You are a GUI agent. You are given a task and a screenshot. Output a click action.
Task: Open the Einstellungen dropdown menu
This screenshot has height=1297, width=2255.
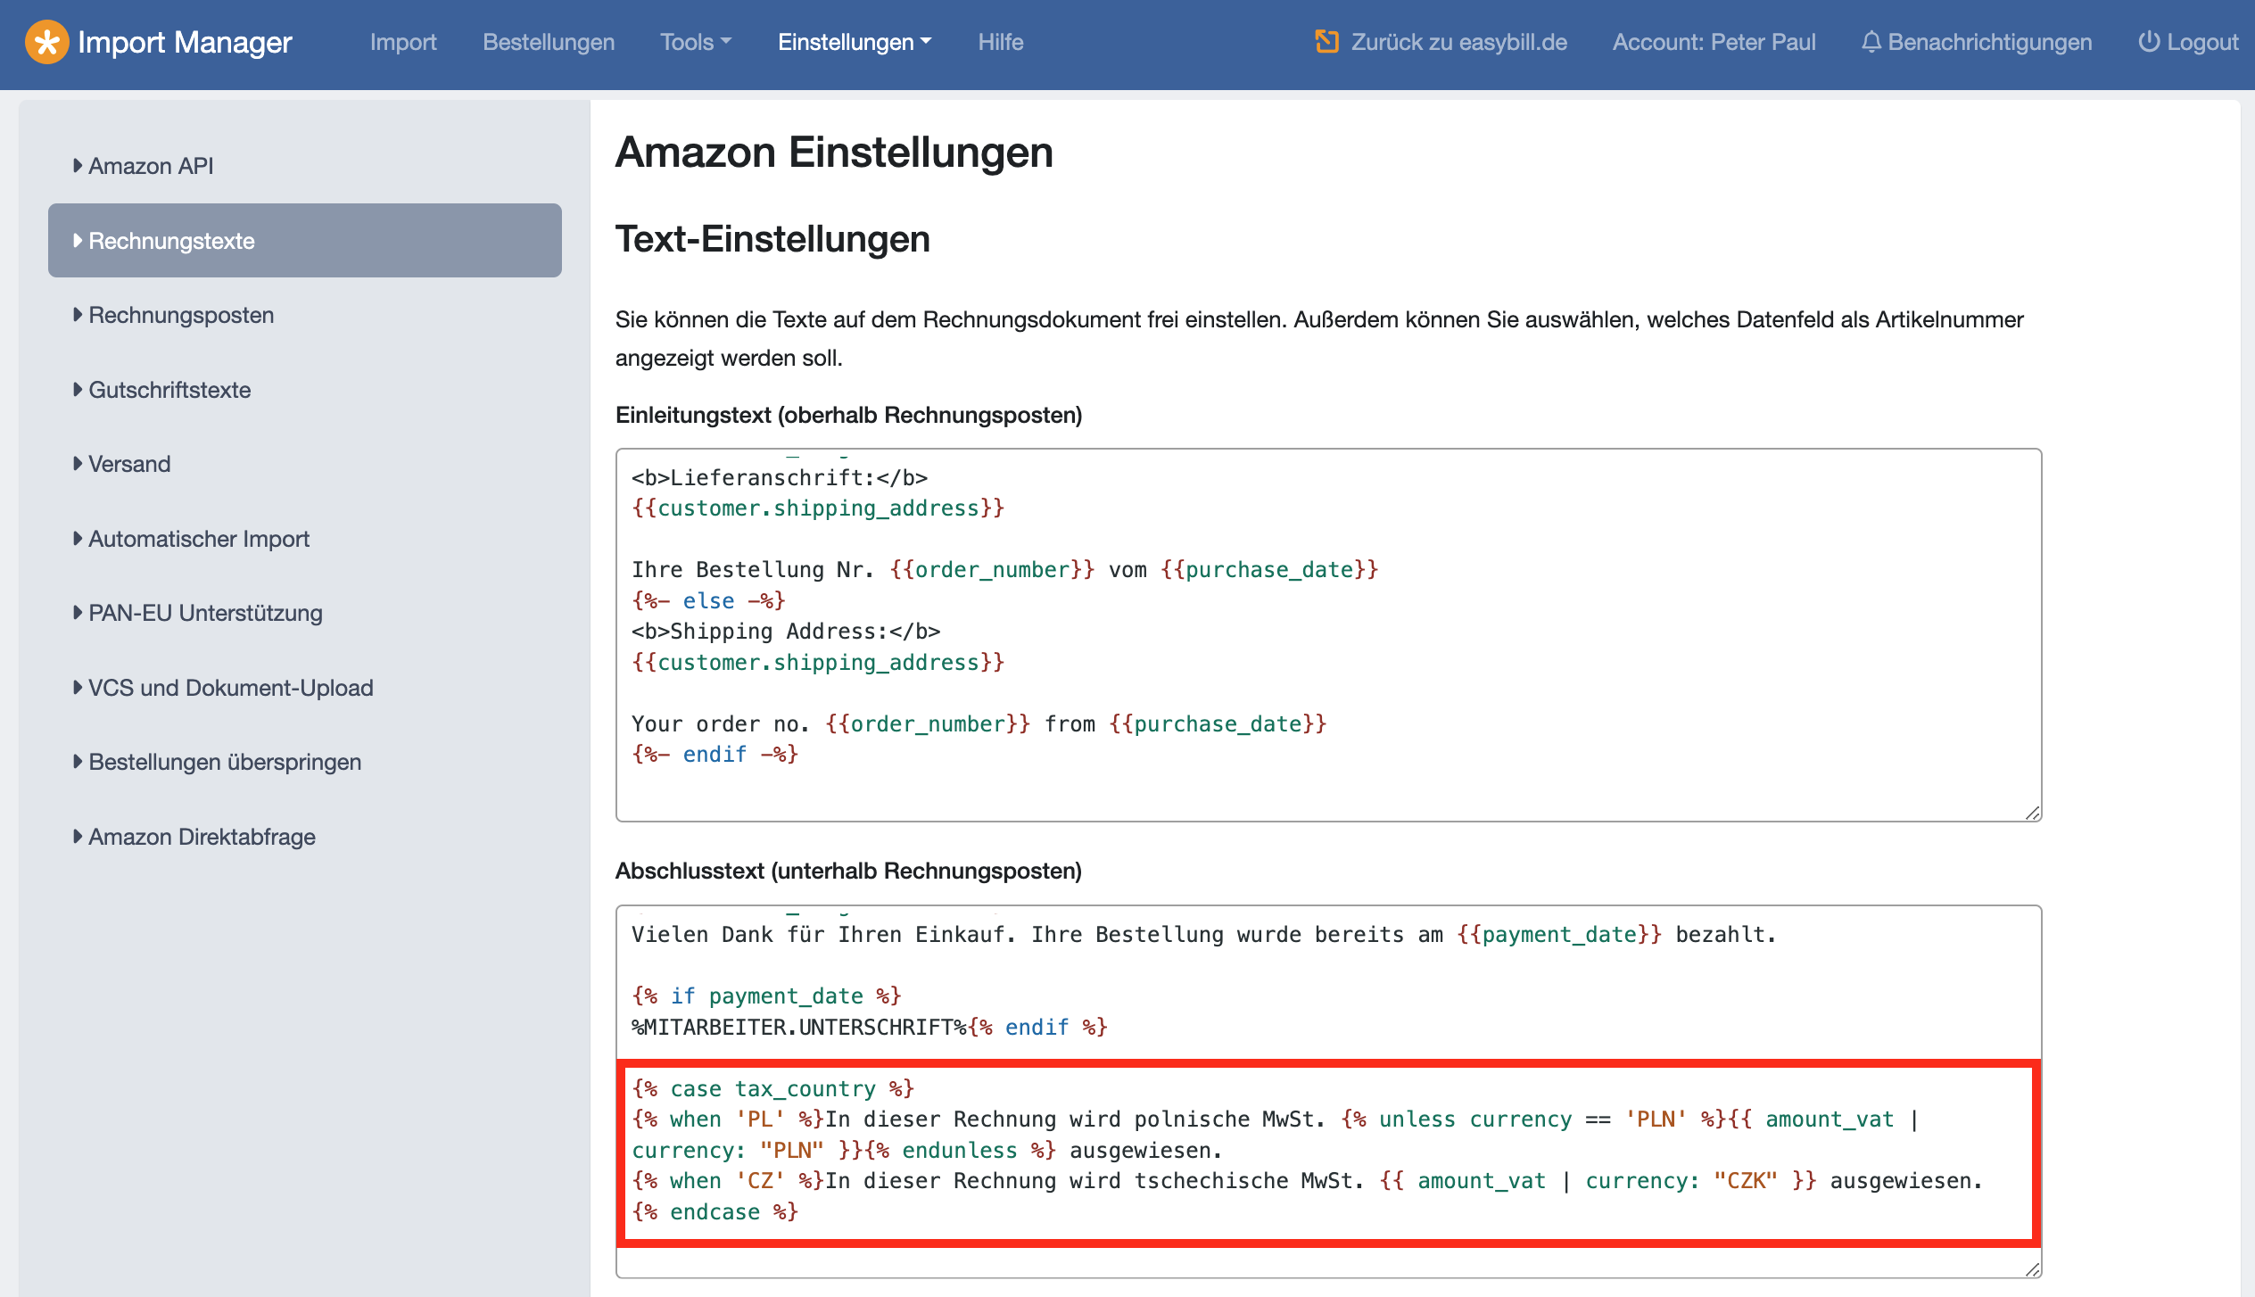click(855, 42)
